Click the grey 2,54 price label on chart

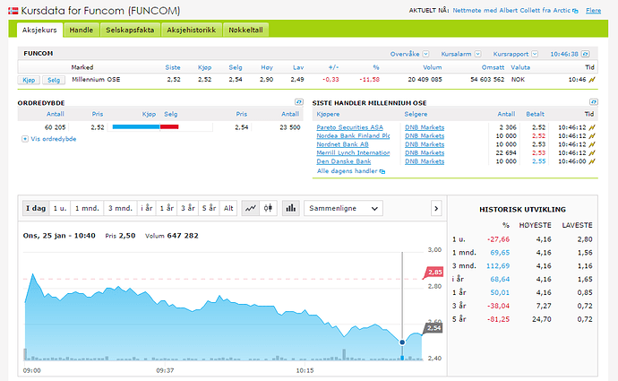point(433,328)
